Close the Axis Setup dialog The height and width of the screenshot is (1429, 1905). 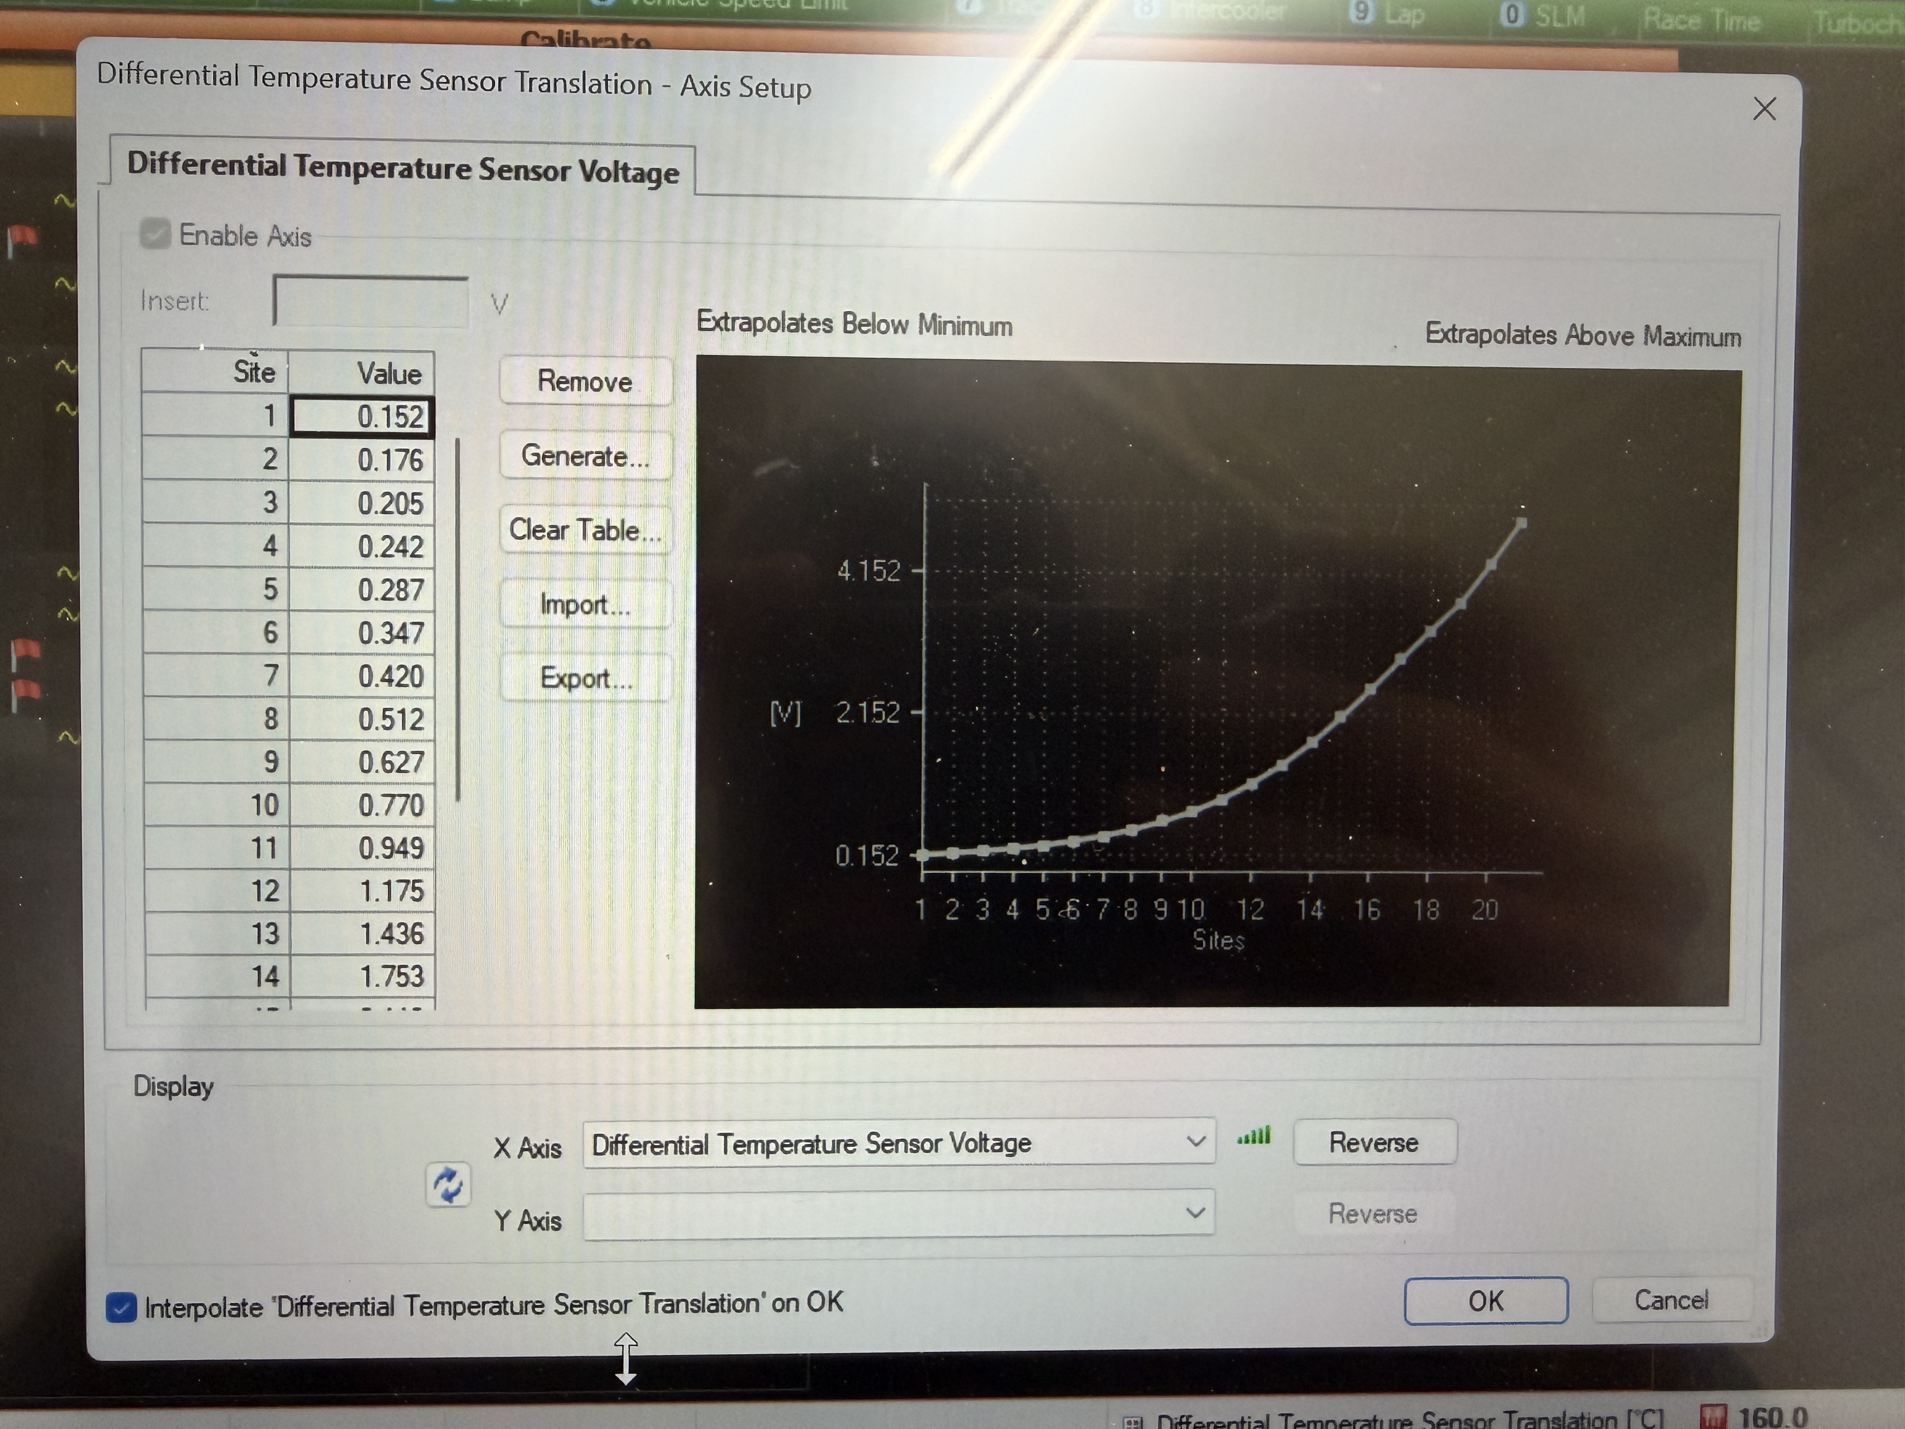1764,109
